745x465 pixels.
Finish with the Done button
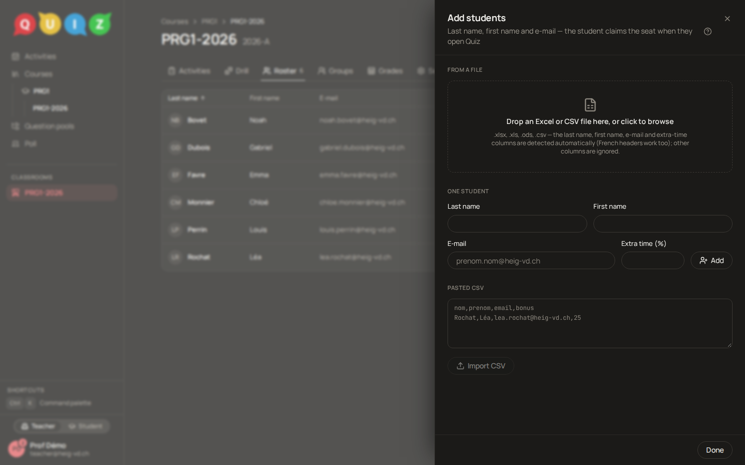[x=715, y=450]
